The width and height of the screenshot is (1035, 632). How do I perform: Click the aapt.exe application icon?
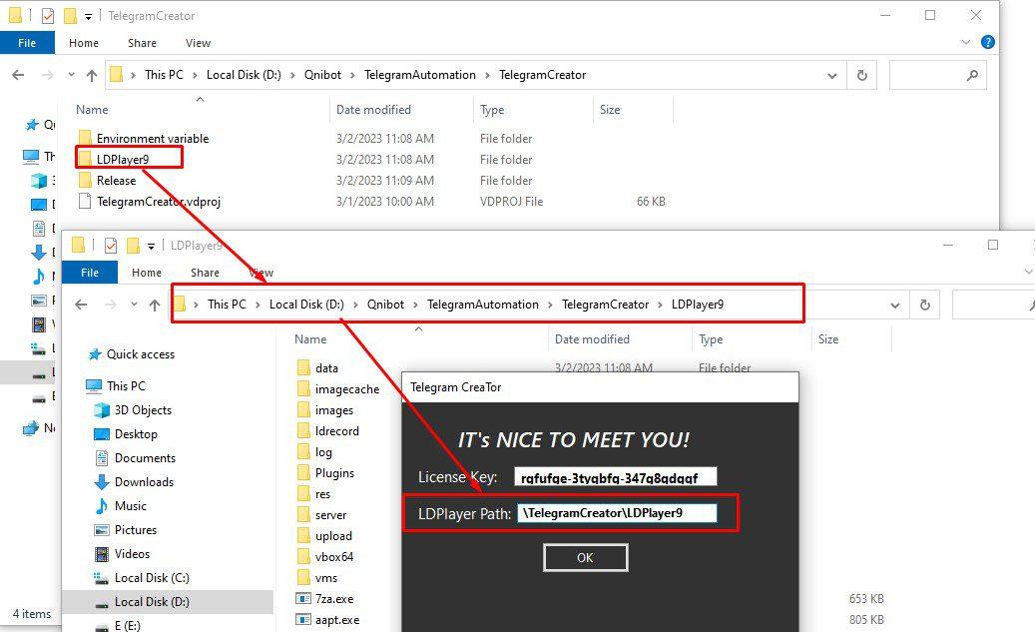tap(303, 620)
